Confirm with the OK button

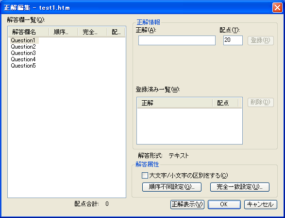point(224,204)
